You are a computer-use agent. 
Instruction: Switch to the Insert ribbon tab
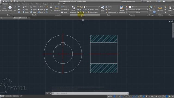coord(11,4)
